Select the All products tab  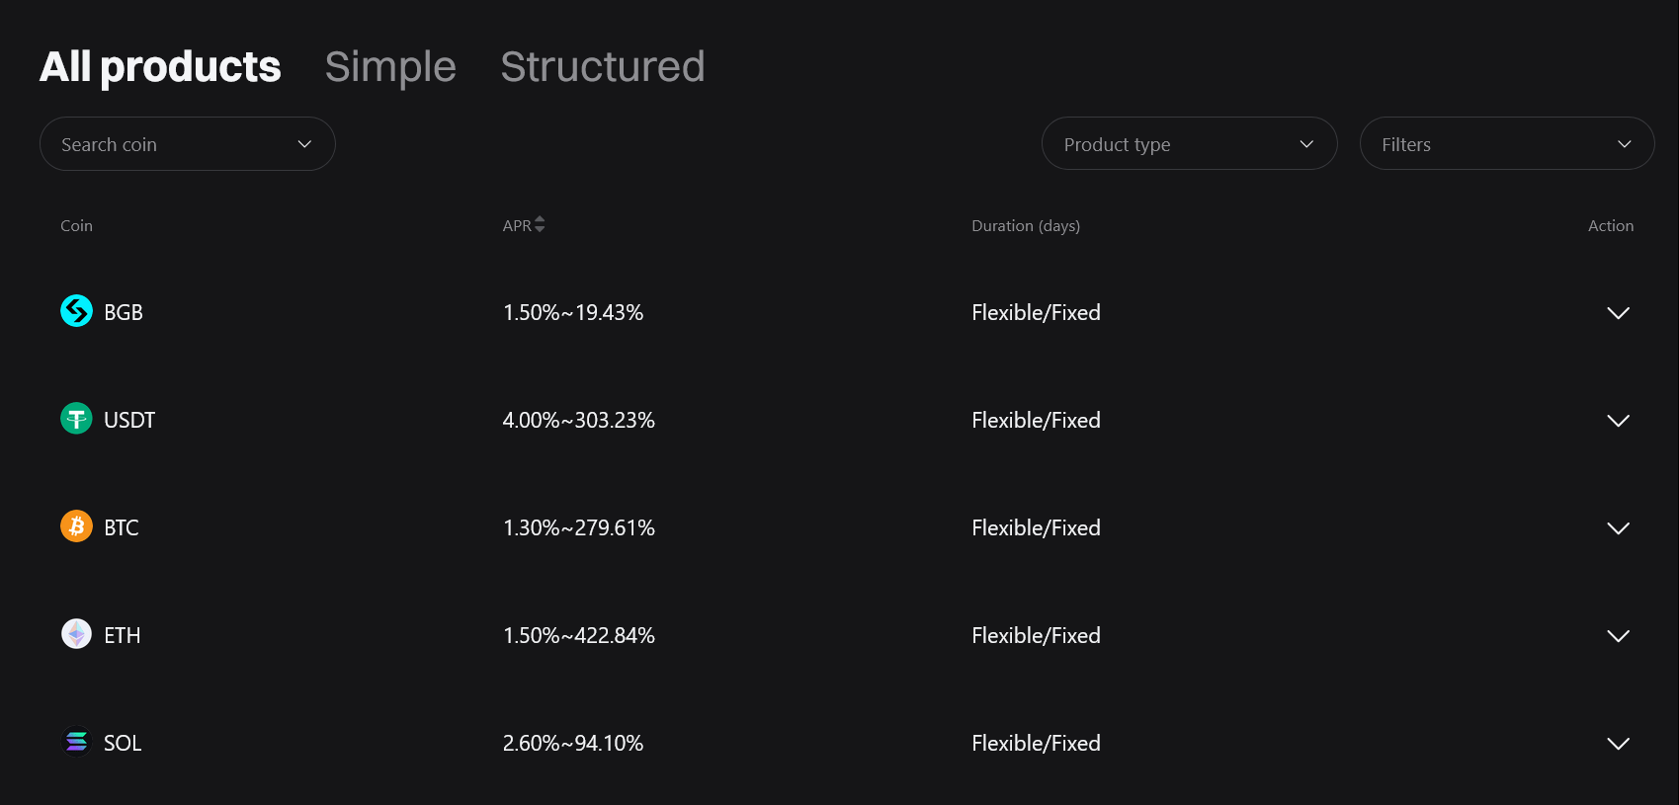pos(160,67)
